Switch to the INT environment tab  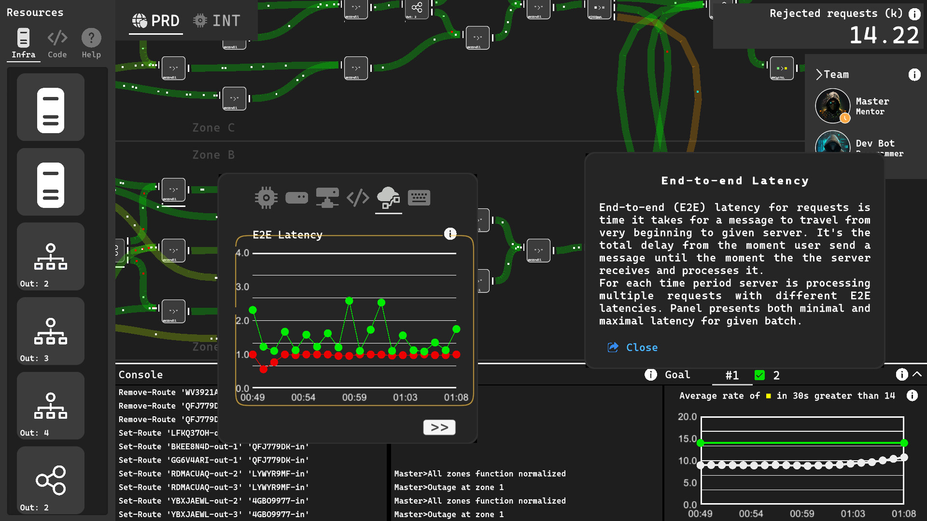coord(216,20)
